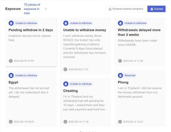This screenshot has height=132, width=171.
Task: Open the 'Pending withdraw in 2 days' title
Action: point(31,30)
